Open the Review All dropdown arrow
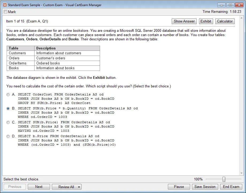Screen dimensions: 246x193 coord(79,187)
